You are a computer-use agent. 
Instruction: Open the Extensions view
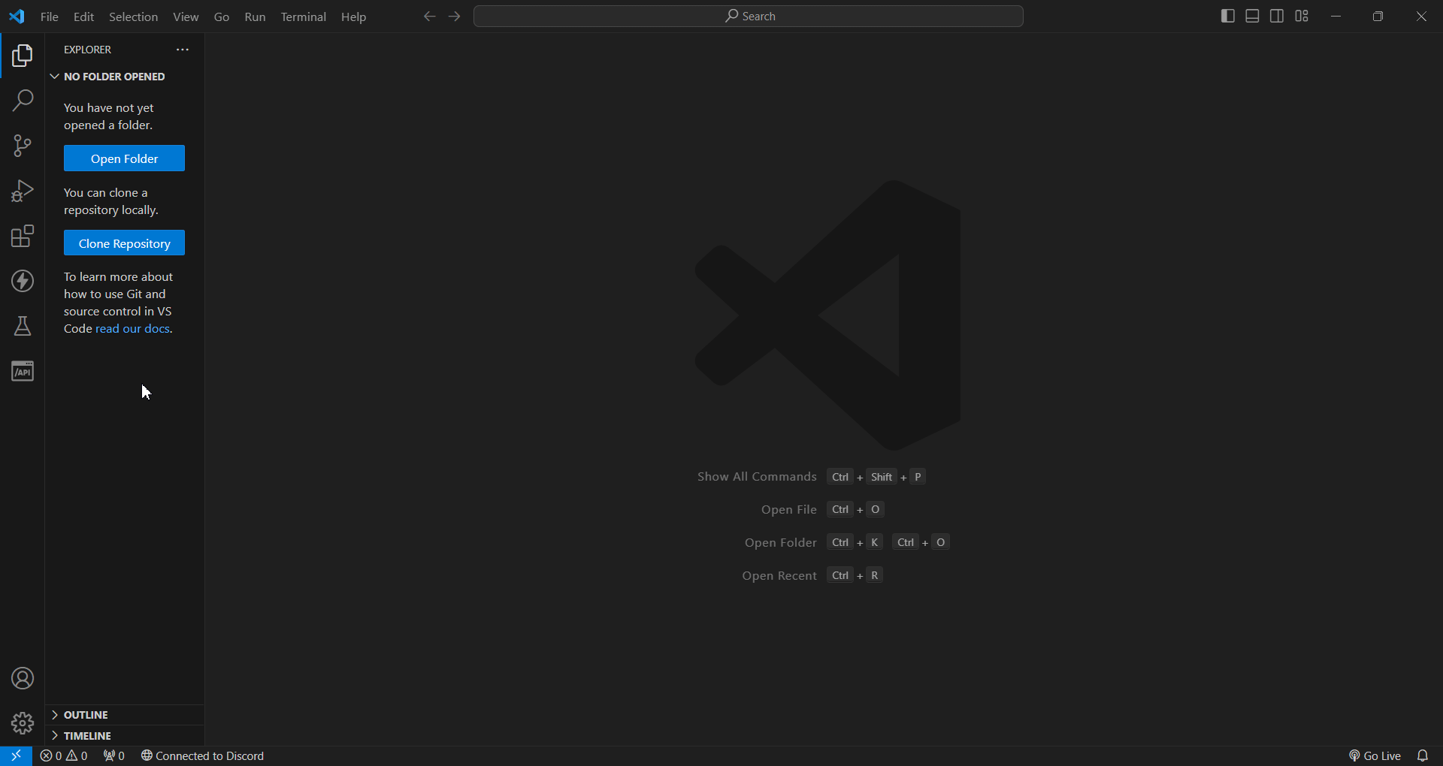point(23,237)
